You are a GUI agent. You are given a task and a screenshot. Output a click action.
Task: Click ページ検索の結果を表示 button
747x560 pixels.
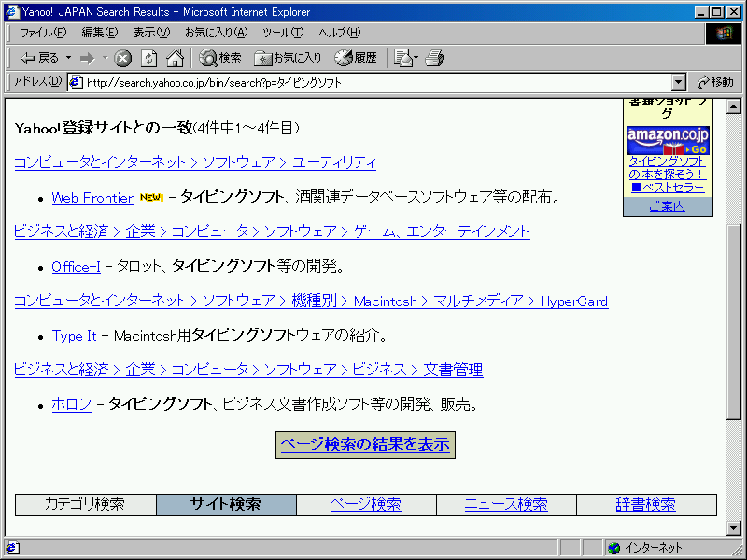point(365,445)
